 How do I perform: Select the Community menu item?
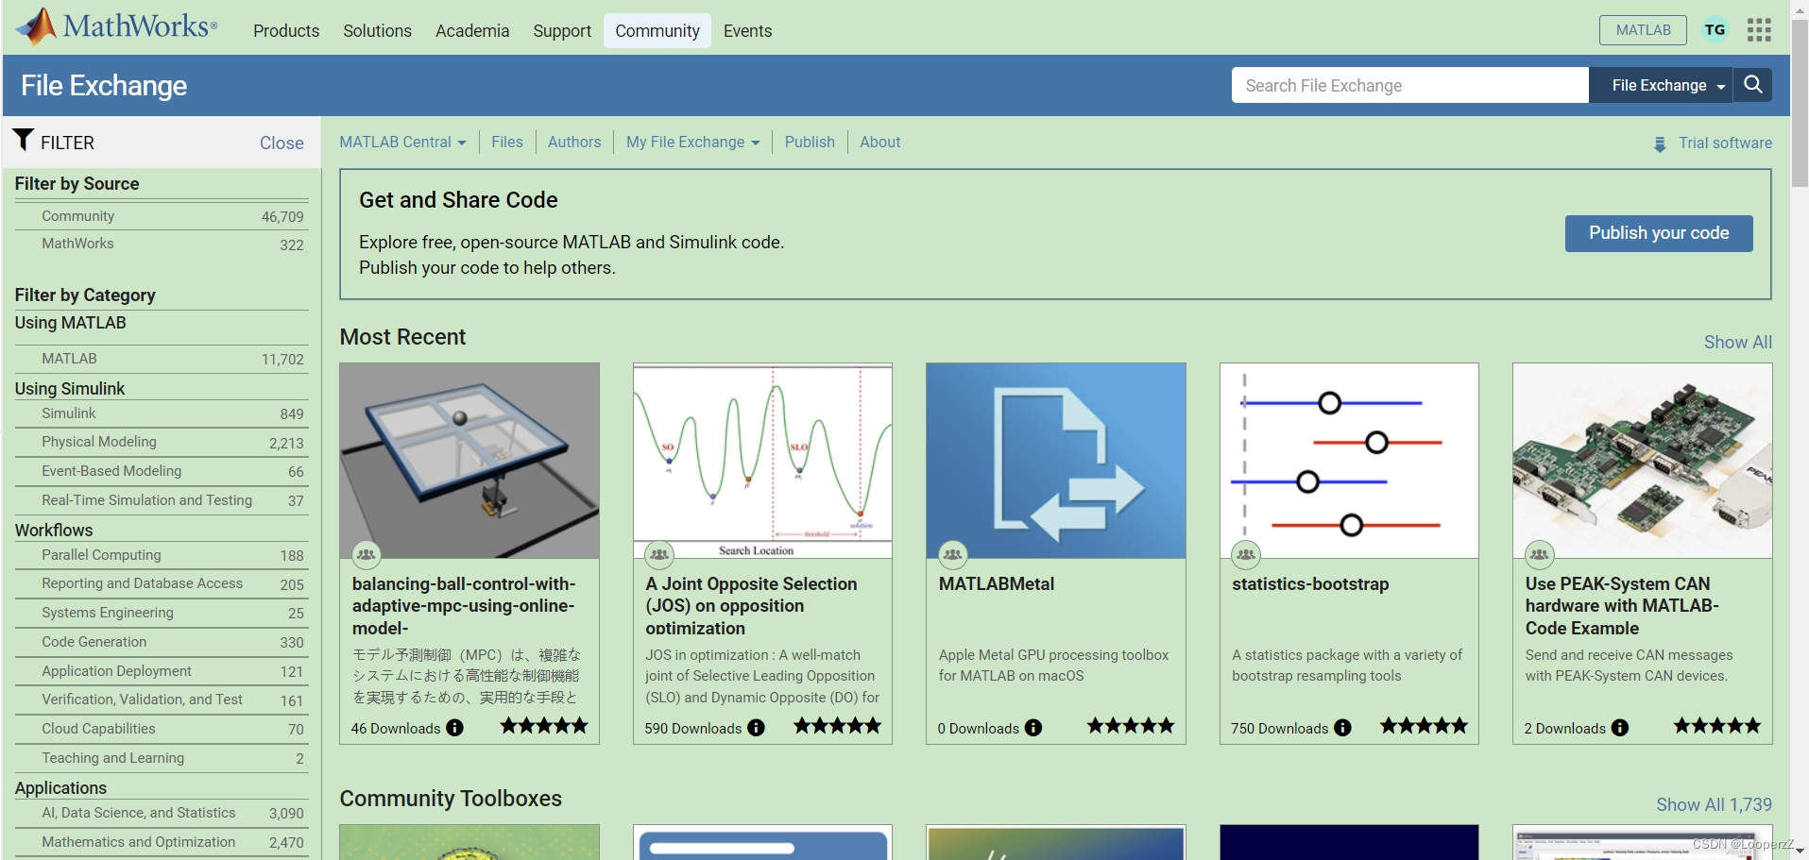(x=657, y=31)
